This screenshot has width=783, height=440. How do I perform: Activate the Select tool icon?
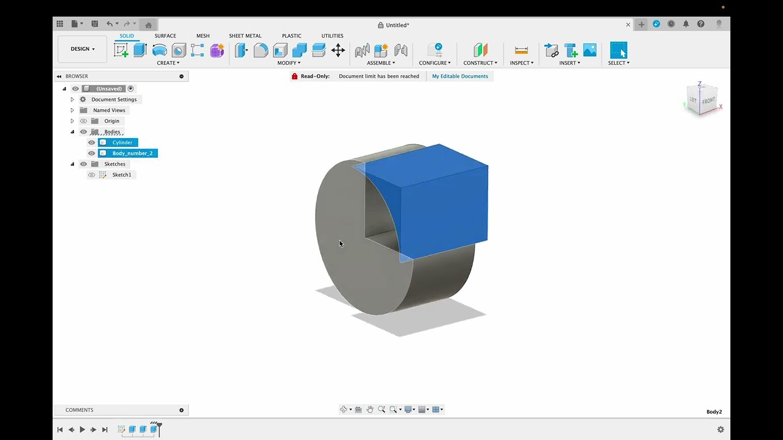tap(618, 50)
